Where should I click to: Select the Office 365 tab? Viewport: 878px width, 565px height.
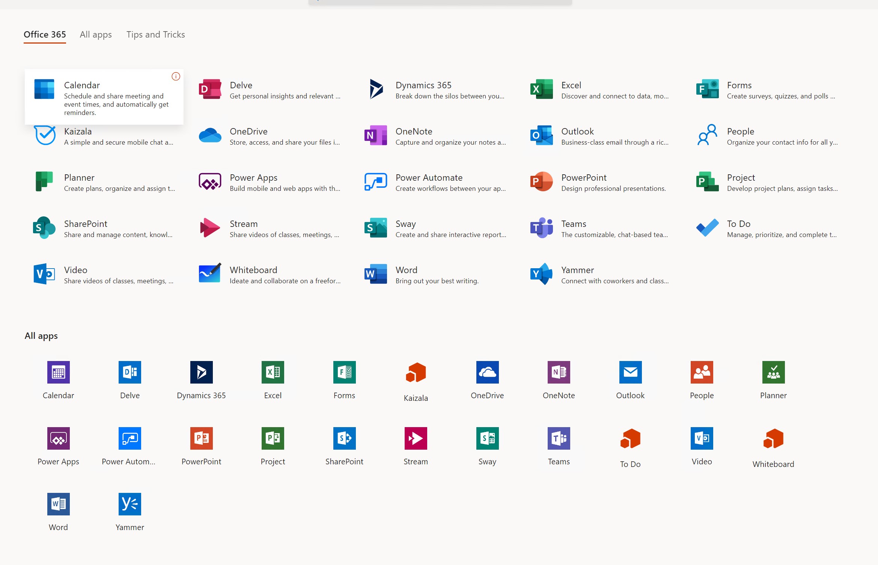pyautogui.click(x=45, y=35)
